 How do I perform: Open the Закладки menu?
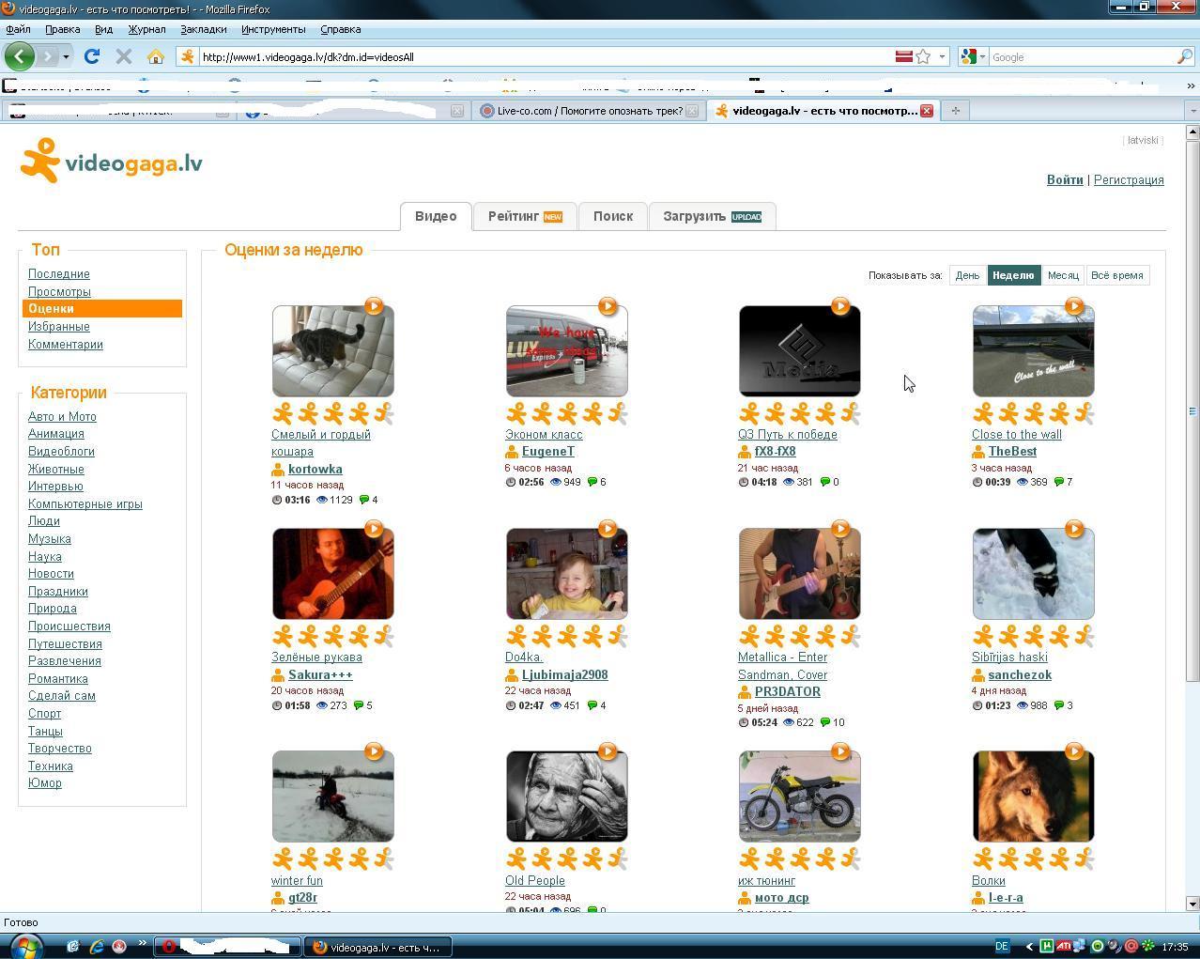coord(203,29)
